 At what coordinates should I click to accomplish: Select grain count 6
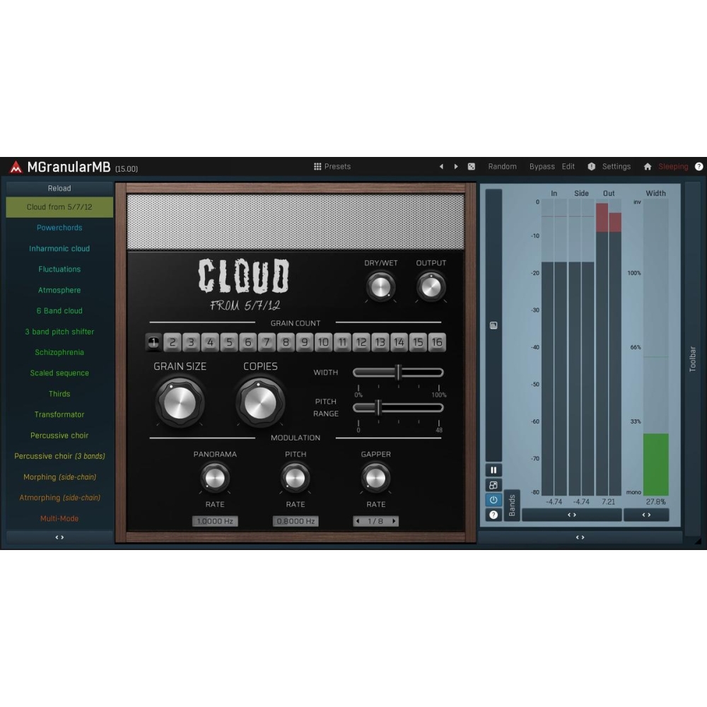click(x=248, y=342)
